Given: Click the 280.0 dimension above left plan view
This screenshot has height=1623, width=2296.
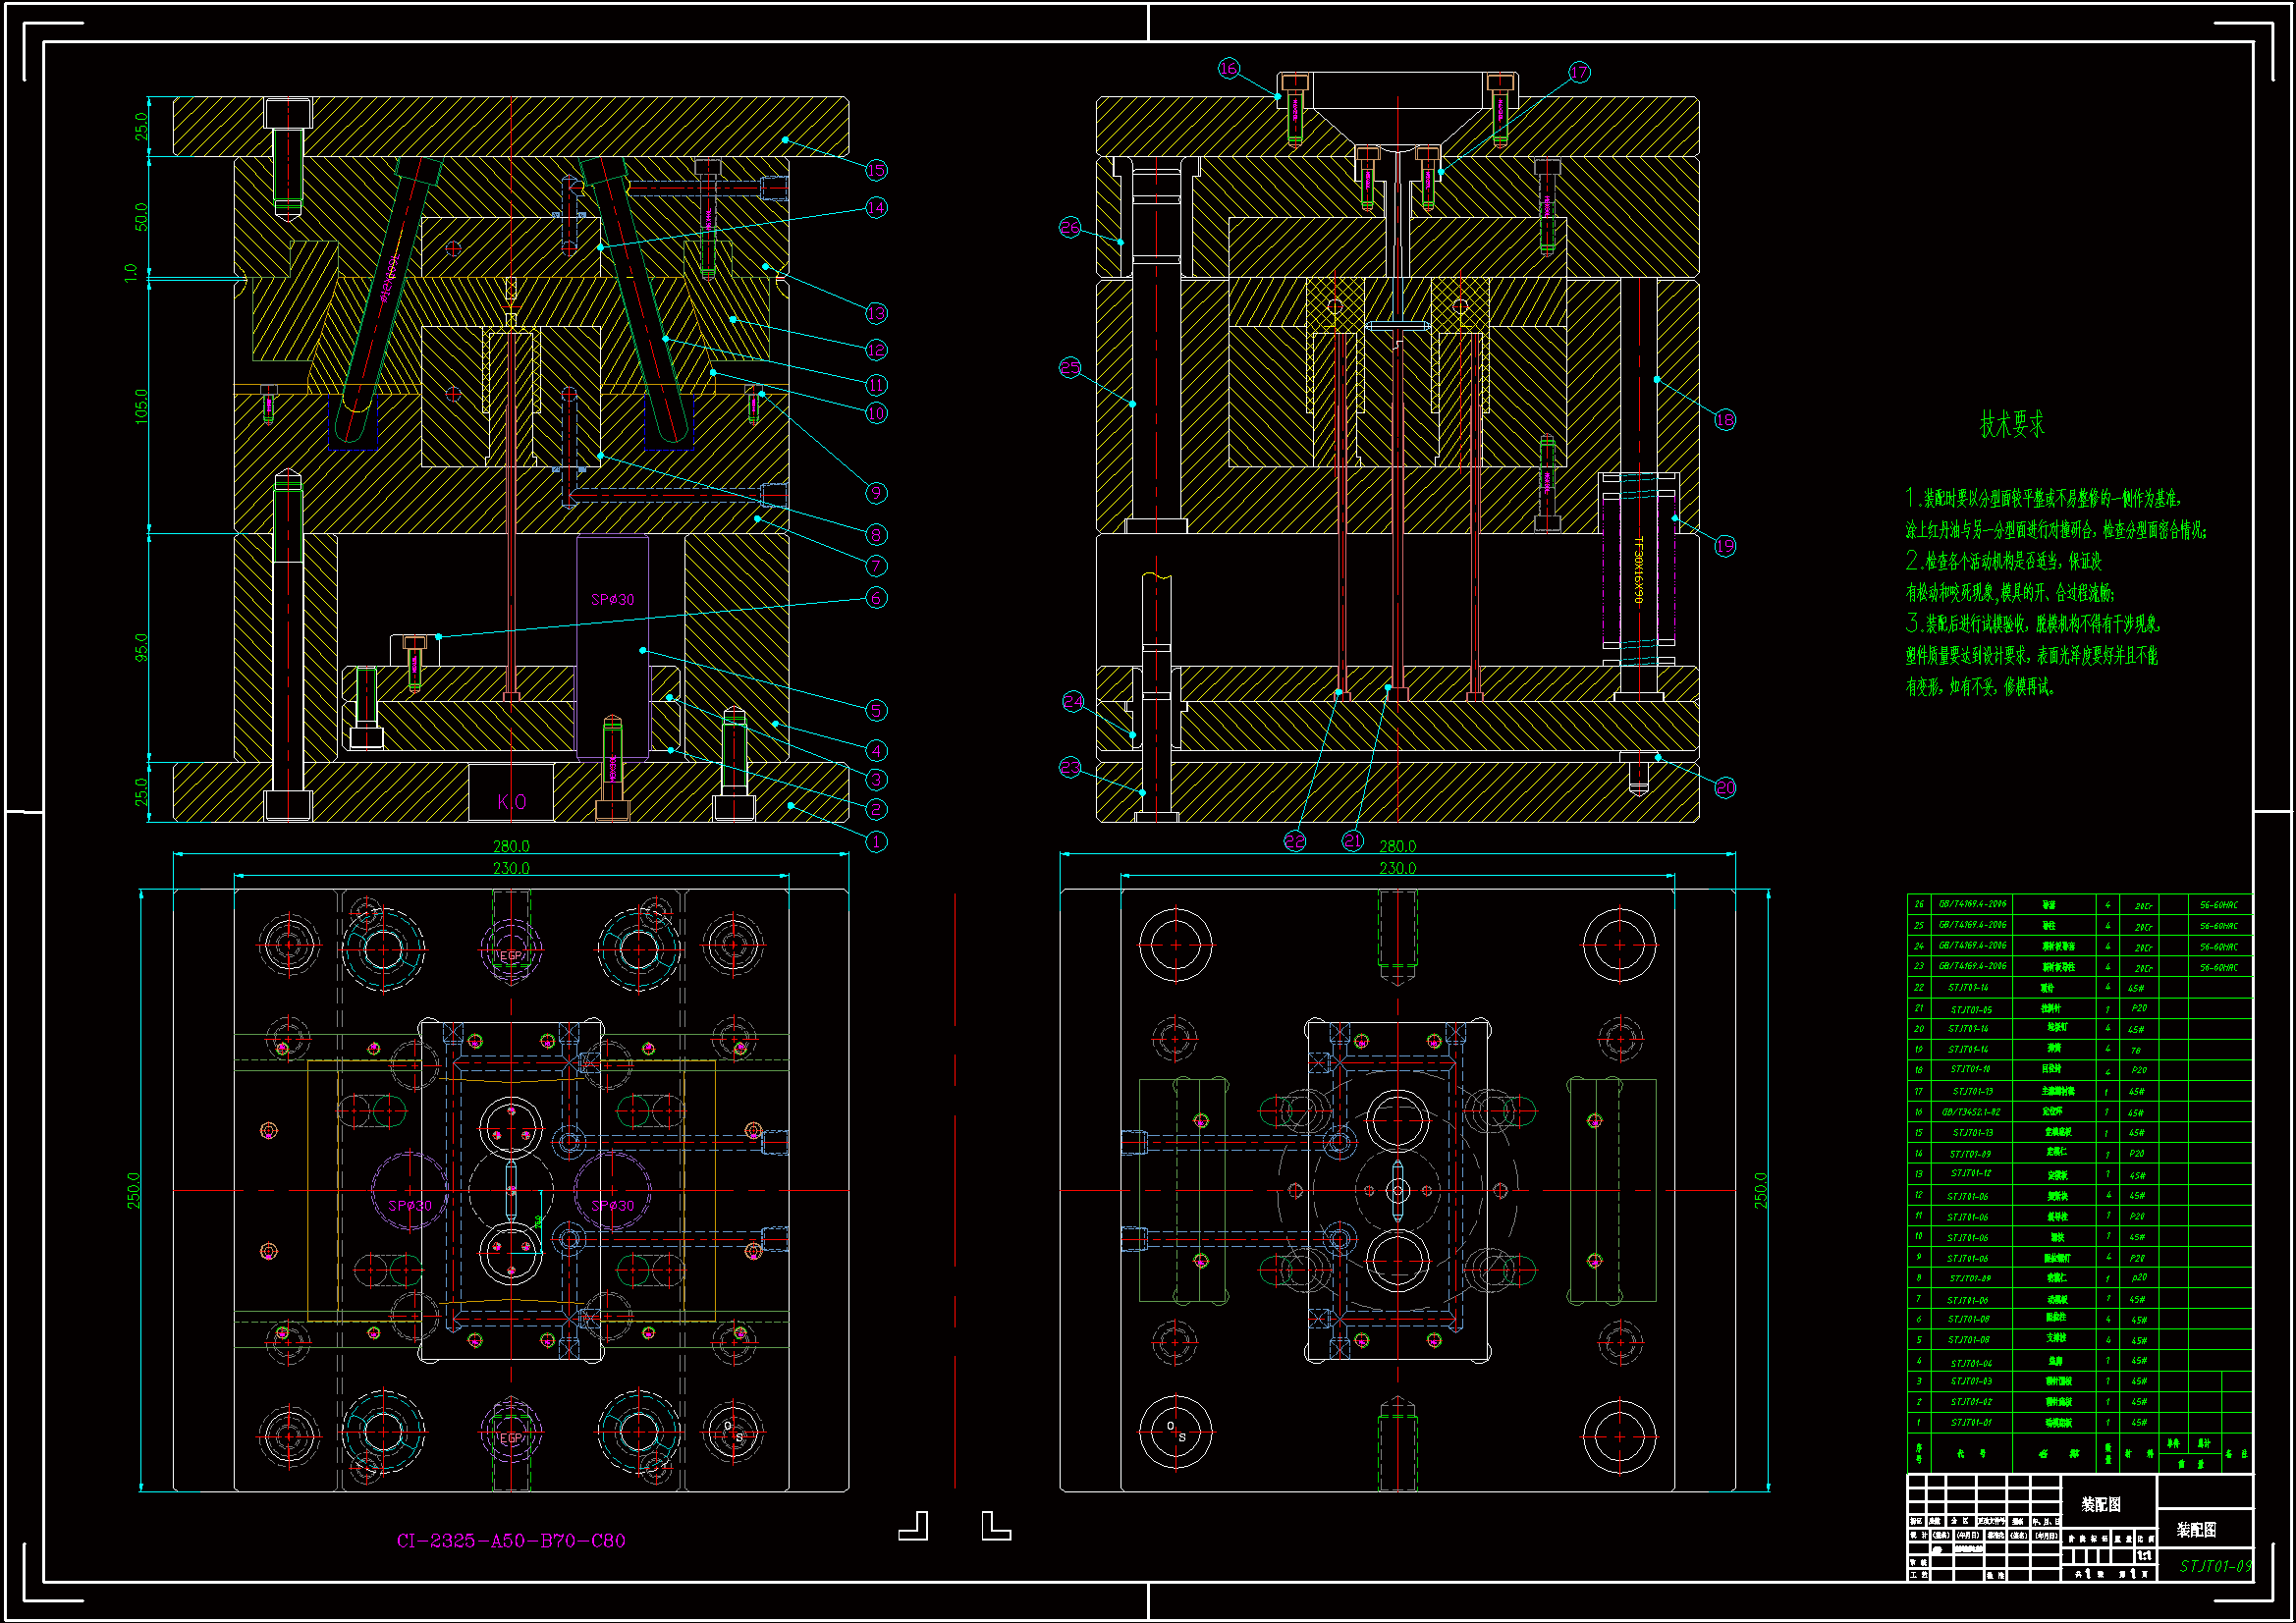Looking at the screenshot, I should (x=511, y=846).
